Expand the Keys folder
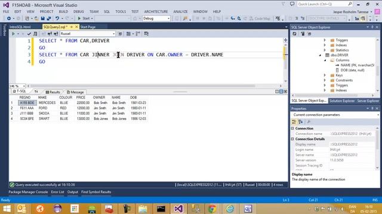Viewport: 382px width, 214px height. (x=325, y=75)
